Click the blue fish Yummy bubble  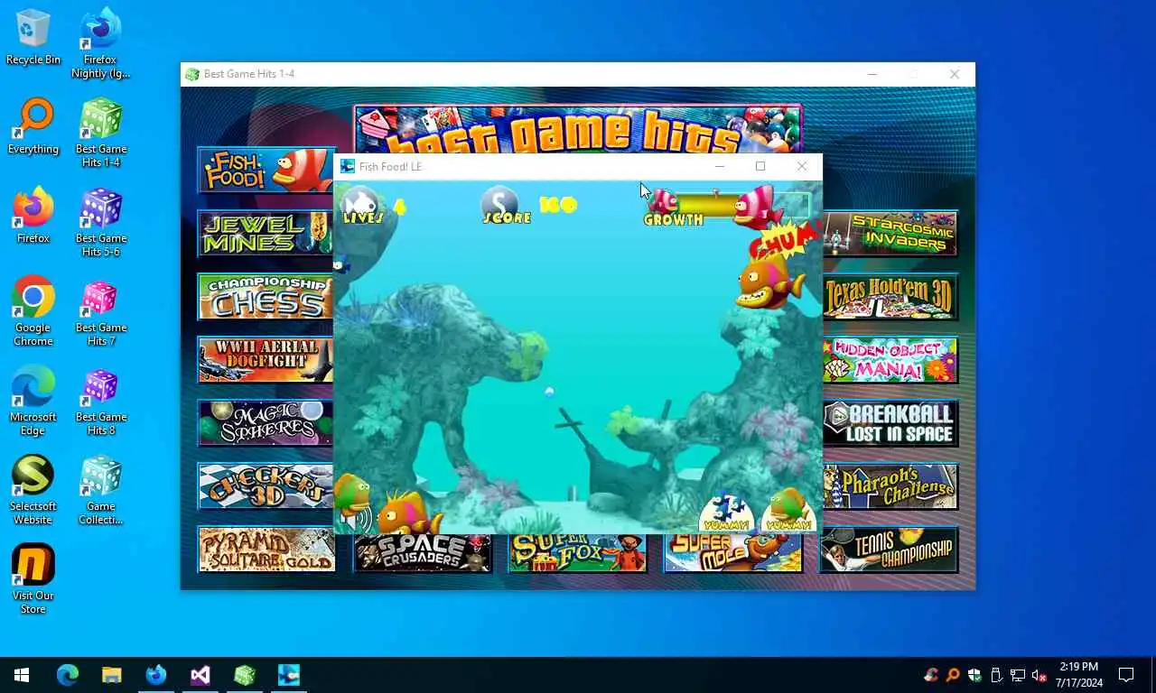tap(726, 512)
